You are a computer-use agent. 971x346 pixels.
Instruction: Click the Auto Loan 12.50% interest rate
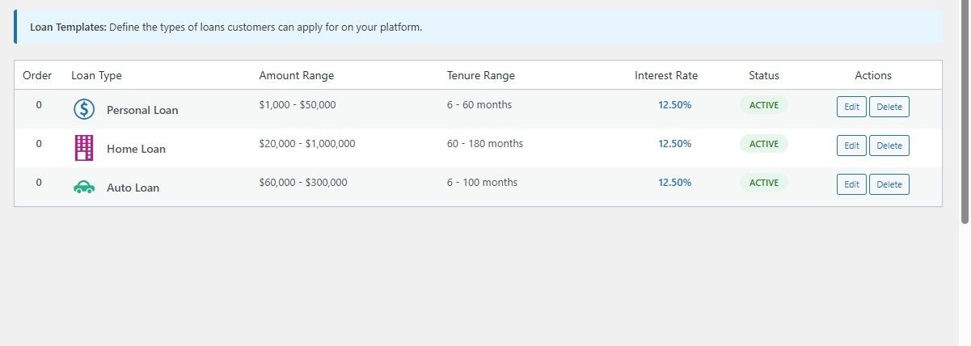(674, 183)
